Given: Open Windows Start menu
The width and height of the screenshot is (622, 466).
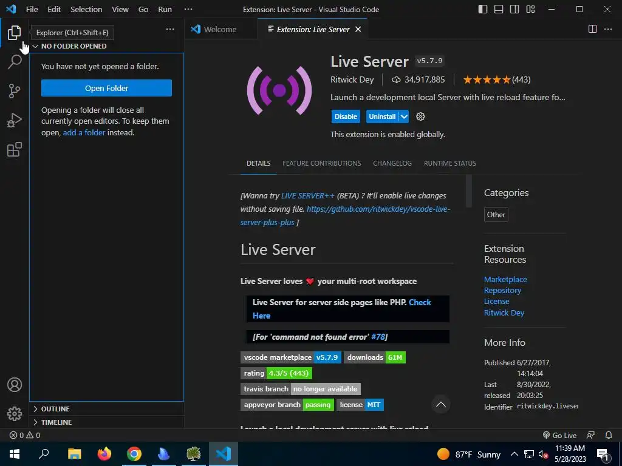Looking at the screenshot, I should 15,454.
